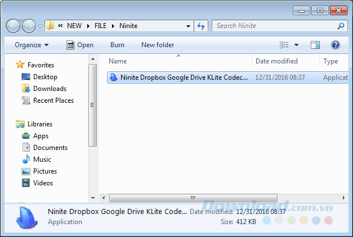Click the large Ninite icon in details pane

pyautogui.click(x=27, y=217)
